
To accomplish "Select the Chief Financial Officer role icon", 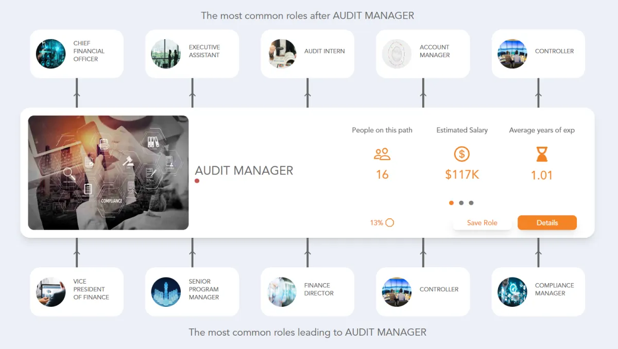I will (x=50, y=54).
